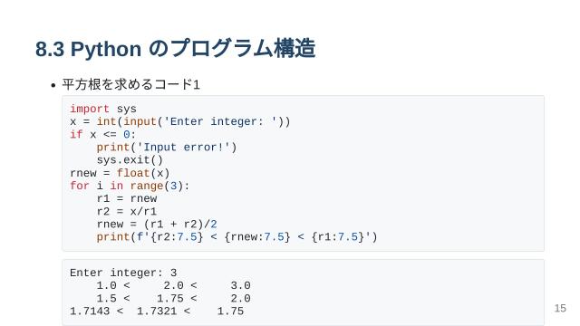Image resolution: width=580 pixels, height=326 pixels.
Task: Click the line 'r2 = x/r1'
Action: (x=127, y=211)
